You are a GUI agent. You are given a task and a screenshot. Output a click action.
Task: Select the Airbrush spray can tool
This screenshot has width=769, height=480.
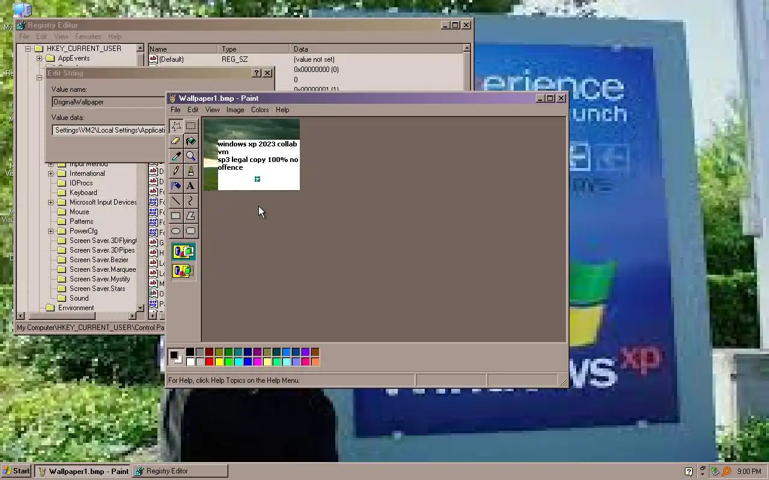click(x=176, y=186)
